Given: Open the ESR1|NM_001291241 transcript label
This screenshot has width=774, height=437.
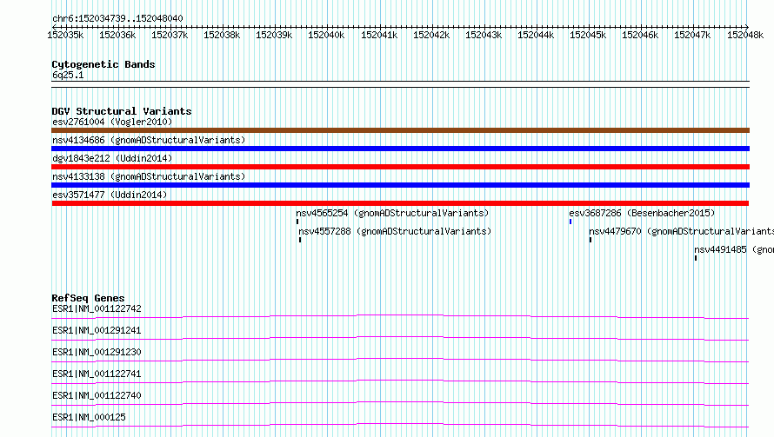Looking at the screenshot, I should coord(97,330).
